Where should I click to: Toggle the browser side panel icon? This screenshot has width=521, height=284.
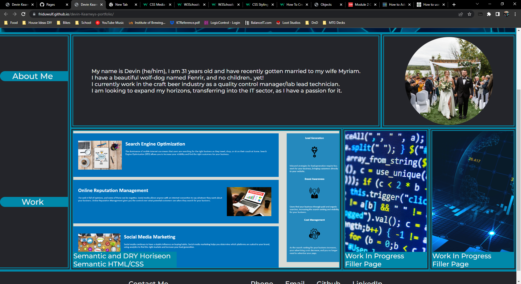(x=498, y=14)
